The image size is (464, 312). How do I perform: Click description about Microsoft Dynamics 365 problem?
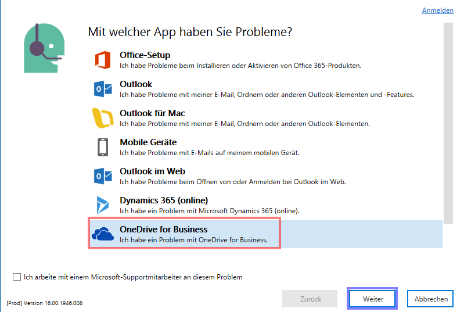(210, 211)
